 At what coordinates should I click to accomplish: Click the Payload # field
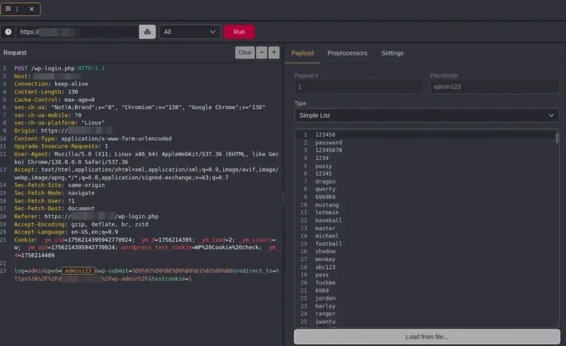pyautogui.click(x=359, y=87)
